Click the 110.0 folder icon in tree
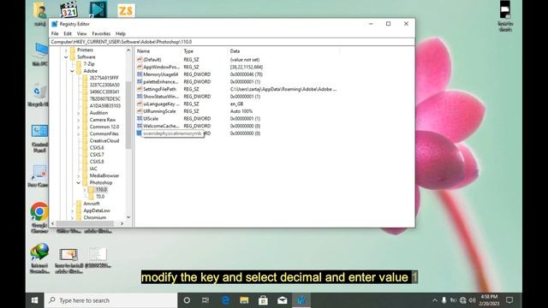 click(91, 190)
